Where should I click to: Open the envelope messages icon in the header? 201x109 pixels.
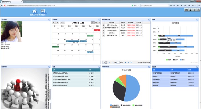186,10
